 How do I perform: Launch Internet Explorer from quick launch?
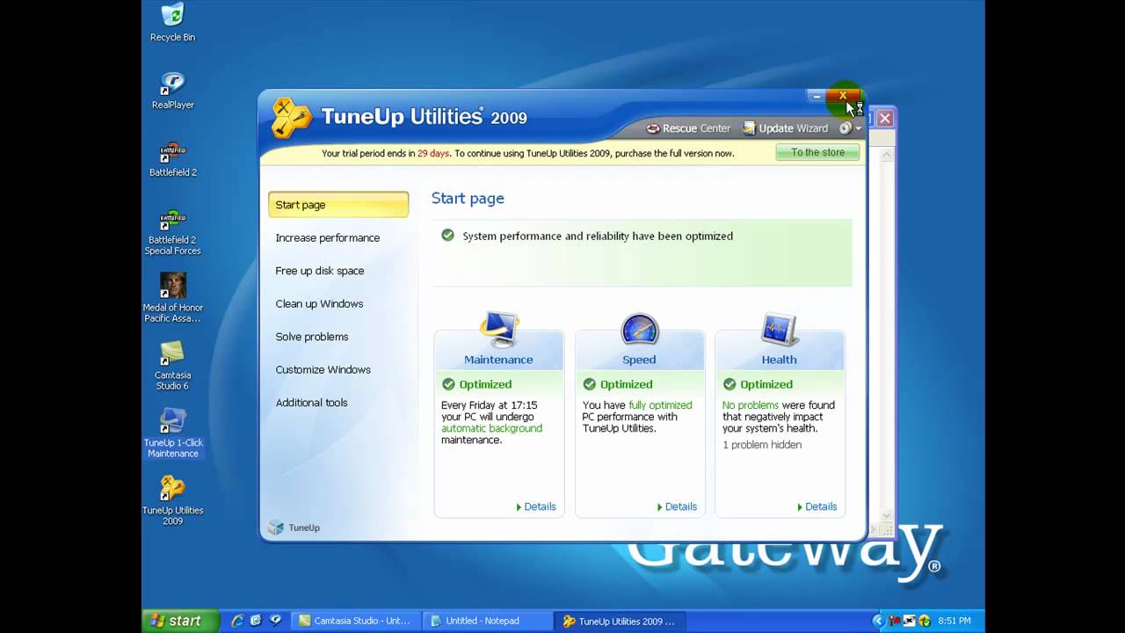[237, 621]
